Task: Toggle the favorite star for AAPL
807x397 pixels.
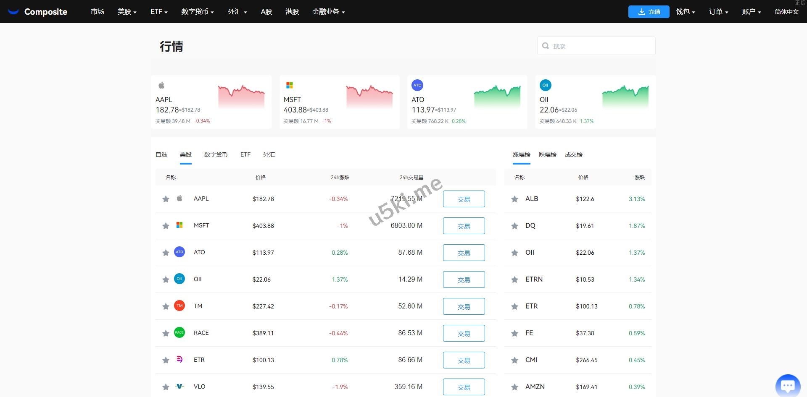Action: (x=165, y=199)
